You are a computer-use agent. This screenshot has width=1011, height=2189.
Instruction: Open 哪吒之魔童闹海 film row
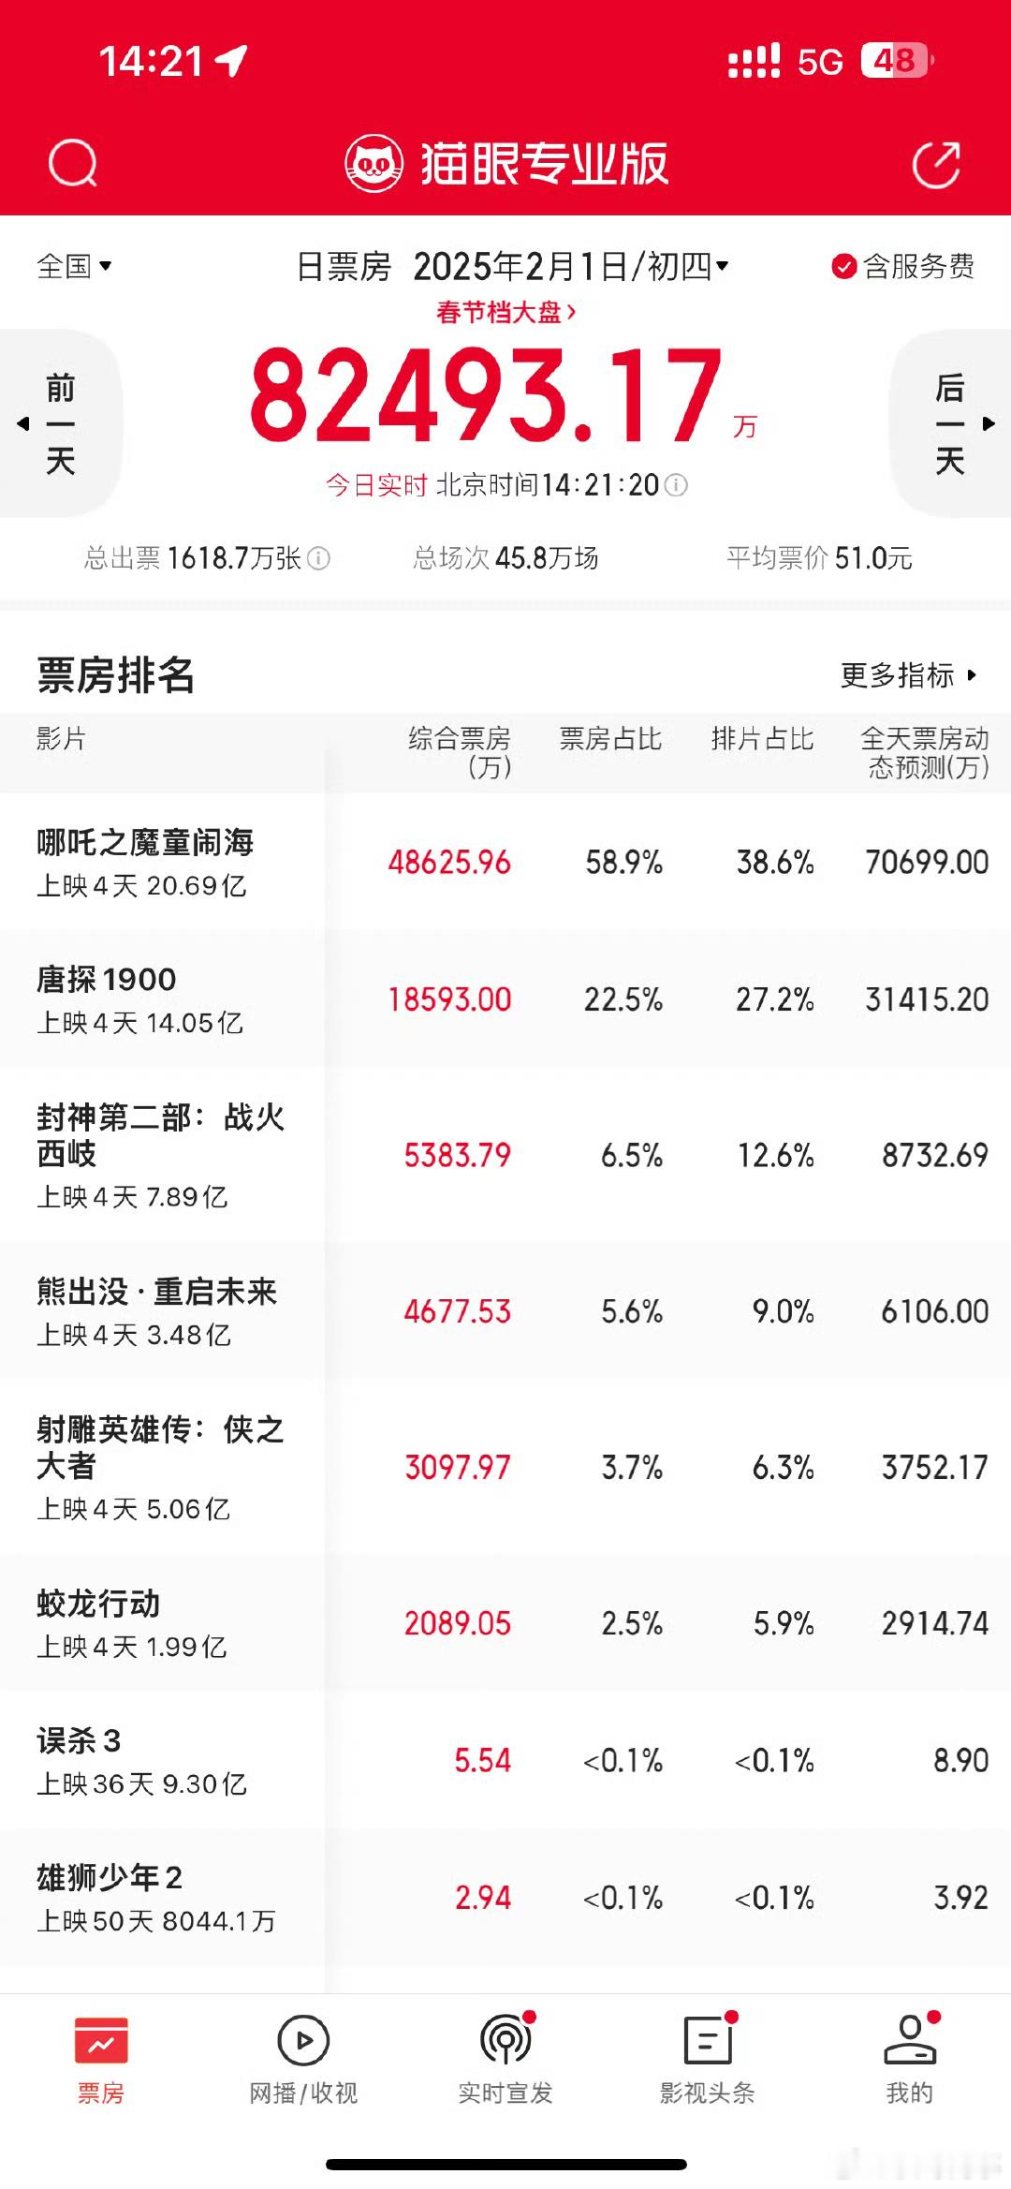[x=505, y=862]
